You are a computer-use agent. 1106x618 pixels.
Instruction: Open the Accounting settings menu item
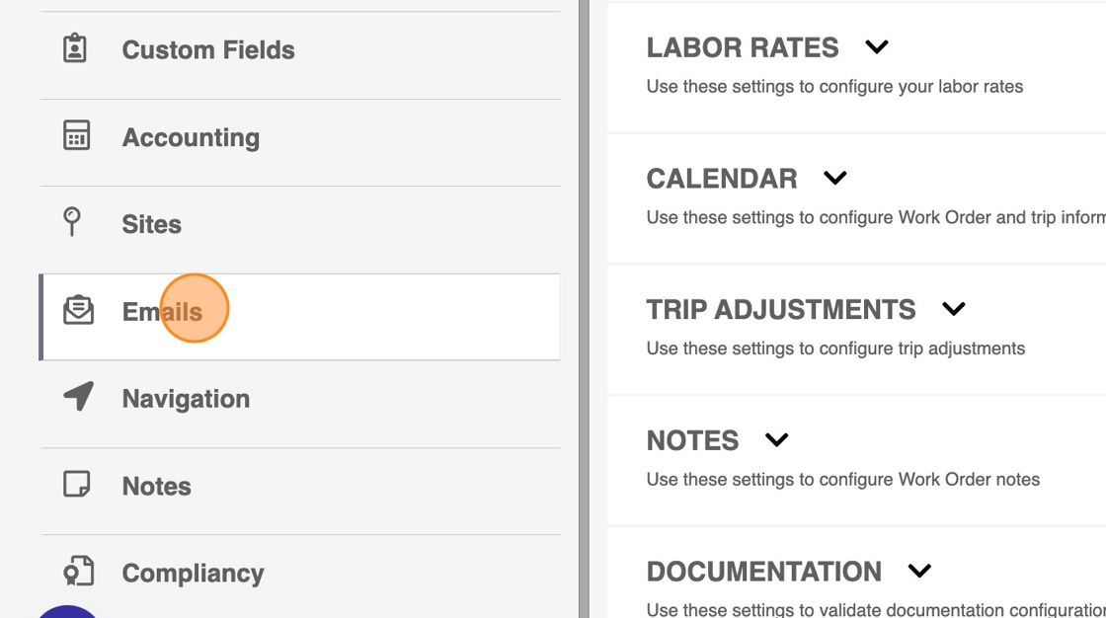pyautogui.click(x=191, y=138)
